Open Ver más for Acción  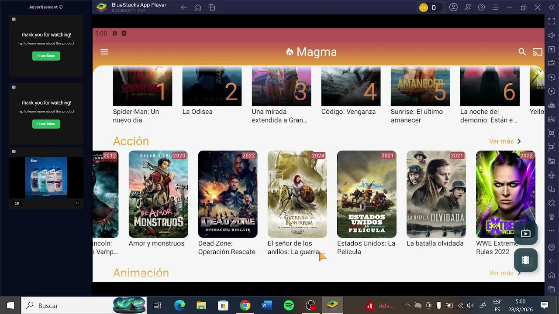coord(505,141)
